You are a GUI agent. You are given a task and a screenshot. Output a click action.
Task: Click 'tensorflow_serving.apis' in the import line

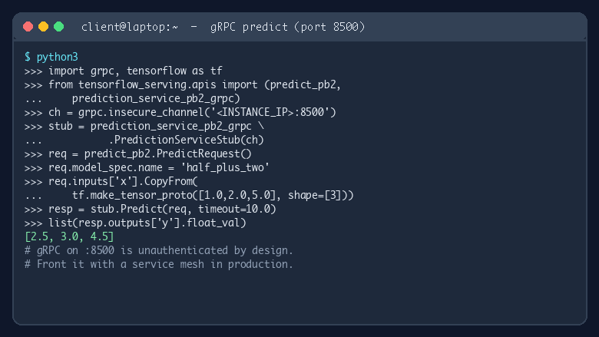147,84
